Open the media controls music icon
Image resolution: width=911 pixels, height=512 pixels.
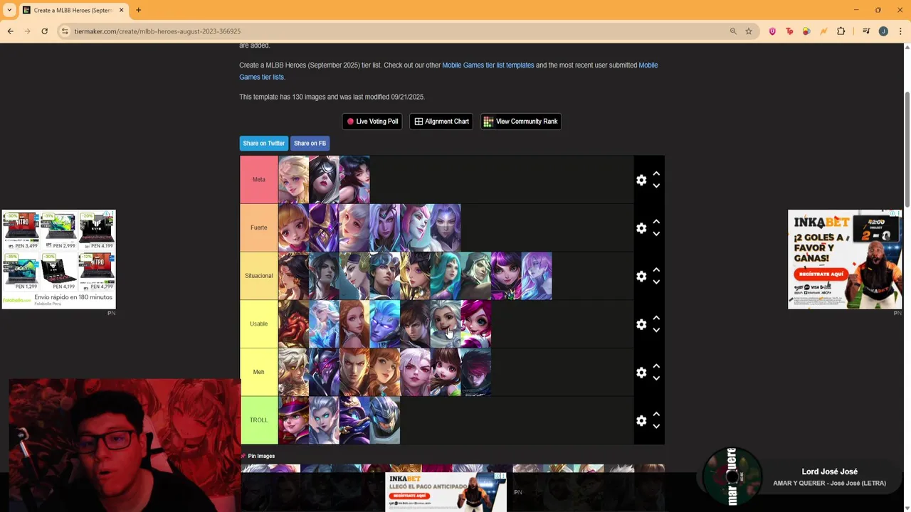pos(866,31)
